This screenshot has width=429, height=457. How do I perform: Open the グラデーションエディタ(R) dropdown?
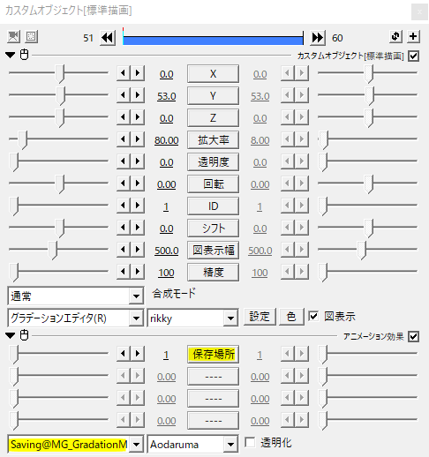pos(76,318)
